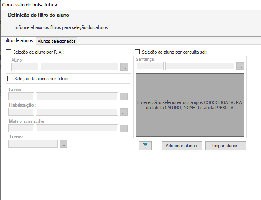261x200 pixels.
Task: Select the Filtro de alunos tab
Action: 18,41
